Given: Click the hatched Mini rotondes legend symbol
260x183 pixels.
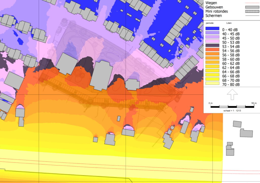Looking at the screenshot, I should point(252,11).
